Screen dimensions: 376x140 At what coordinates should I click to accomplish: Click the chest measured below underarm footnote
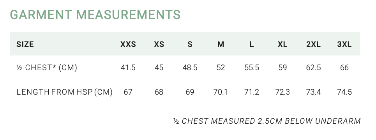(x=267, y=121)
